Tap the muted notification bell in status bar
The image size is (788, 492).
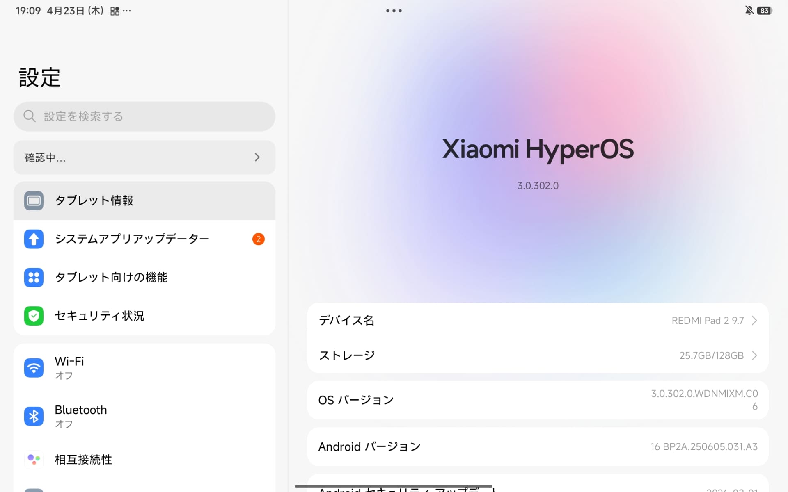click(749, 11)
